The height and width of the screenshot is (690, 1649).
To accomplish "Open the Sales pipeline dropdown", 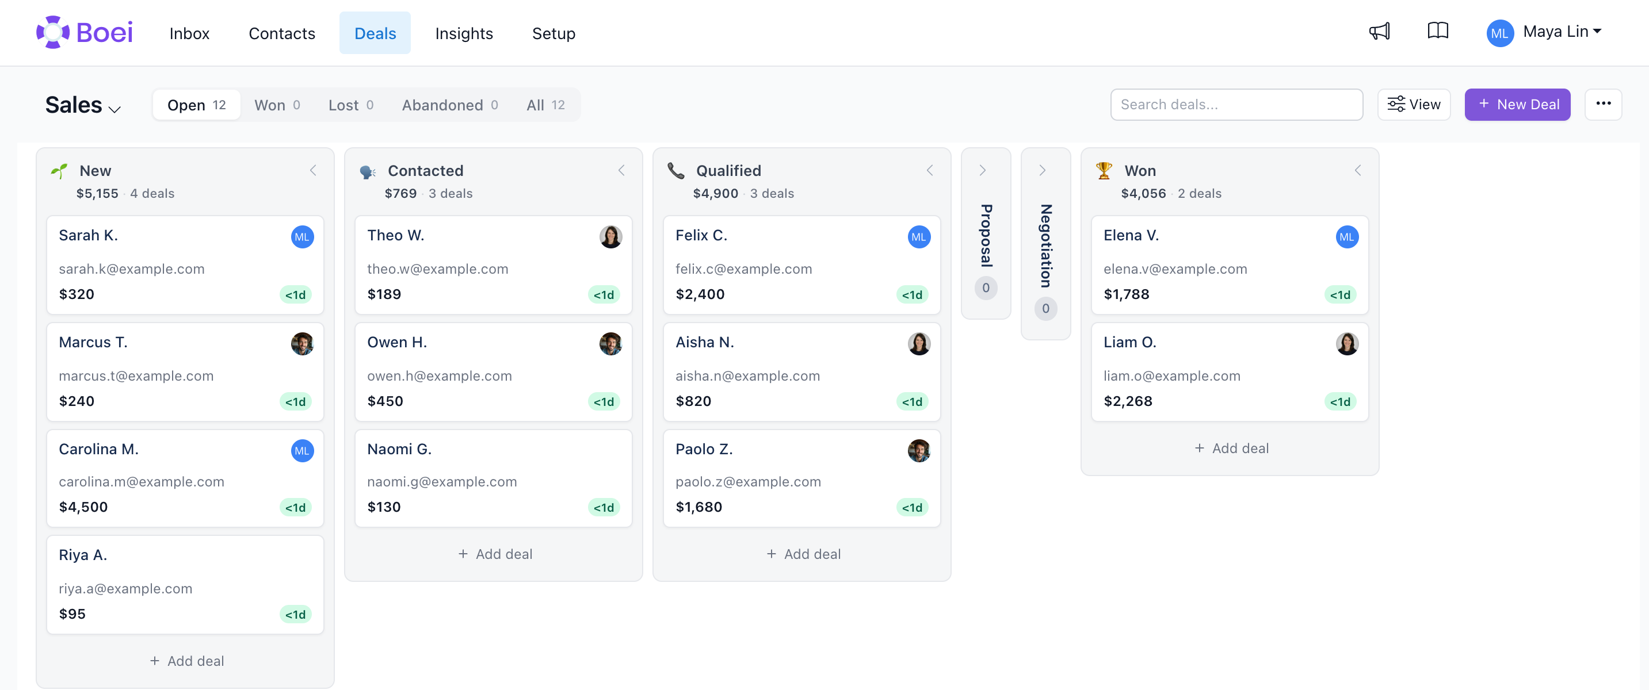I will coord(83,105).
